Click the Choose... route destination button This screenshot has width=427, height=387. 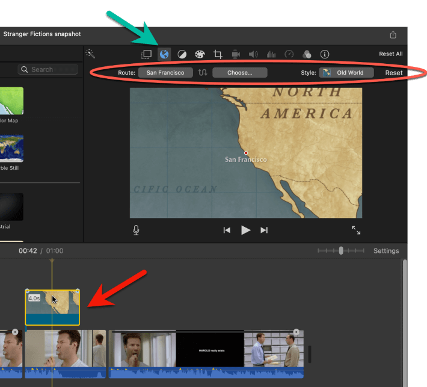pos(239,73)
